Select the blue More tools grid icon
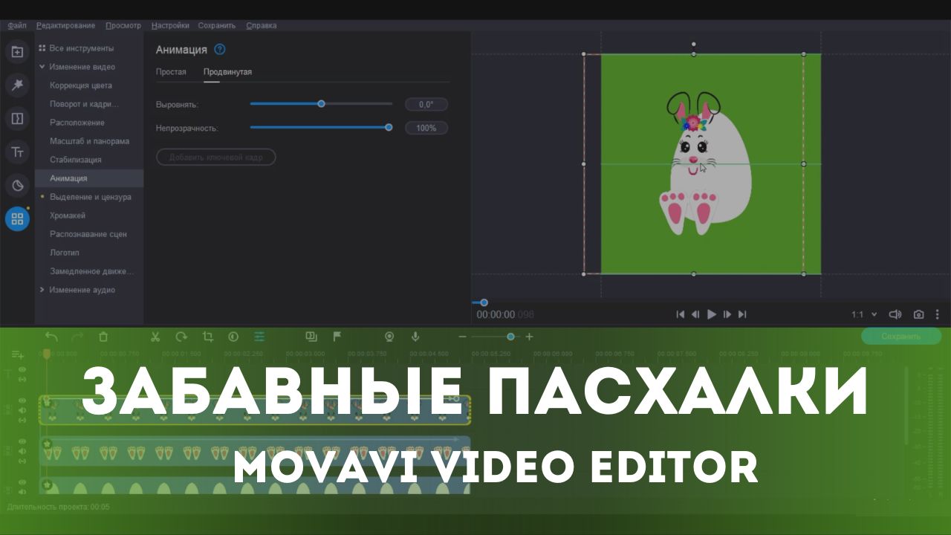Screen dimensions: 951x535 [x=17, y=218]
